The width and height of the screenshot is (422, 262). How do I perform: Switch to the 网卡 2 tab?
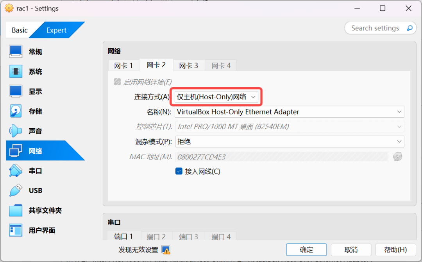click(x=156, y=65)
